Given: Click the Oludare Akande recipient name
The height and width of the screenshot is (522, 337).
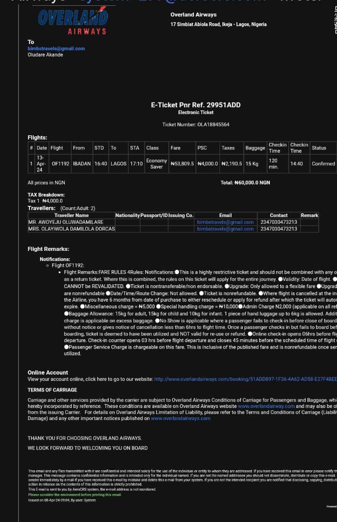Looking at the screenshot, I should 45,55.
